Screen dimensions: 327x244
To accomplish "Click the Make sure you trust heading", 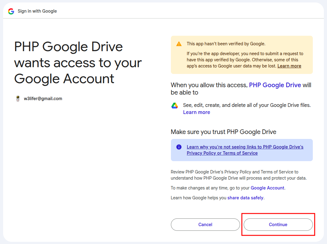I will [x=223, y=132].
